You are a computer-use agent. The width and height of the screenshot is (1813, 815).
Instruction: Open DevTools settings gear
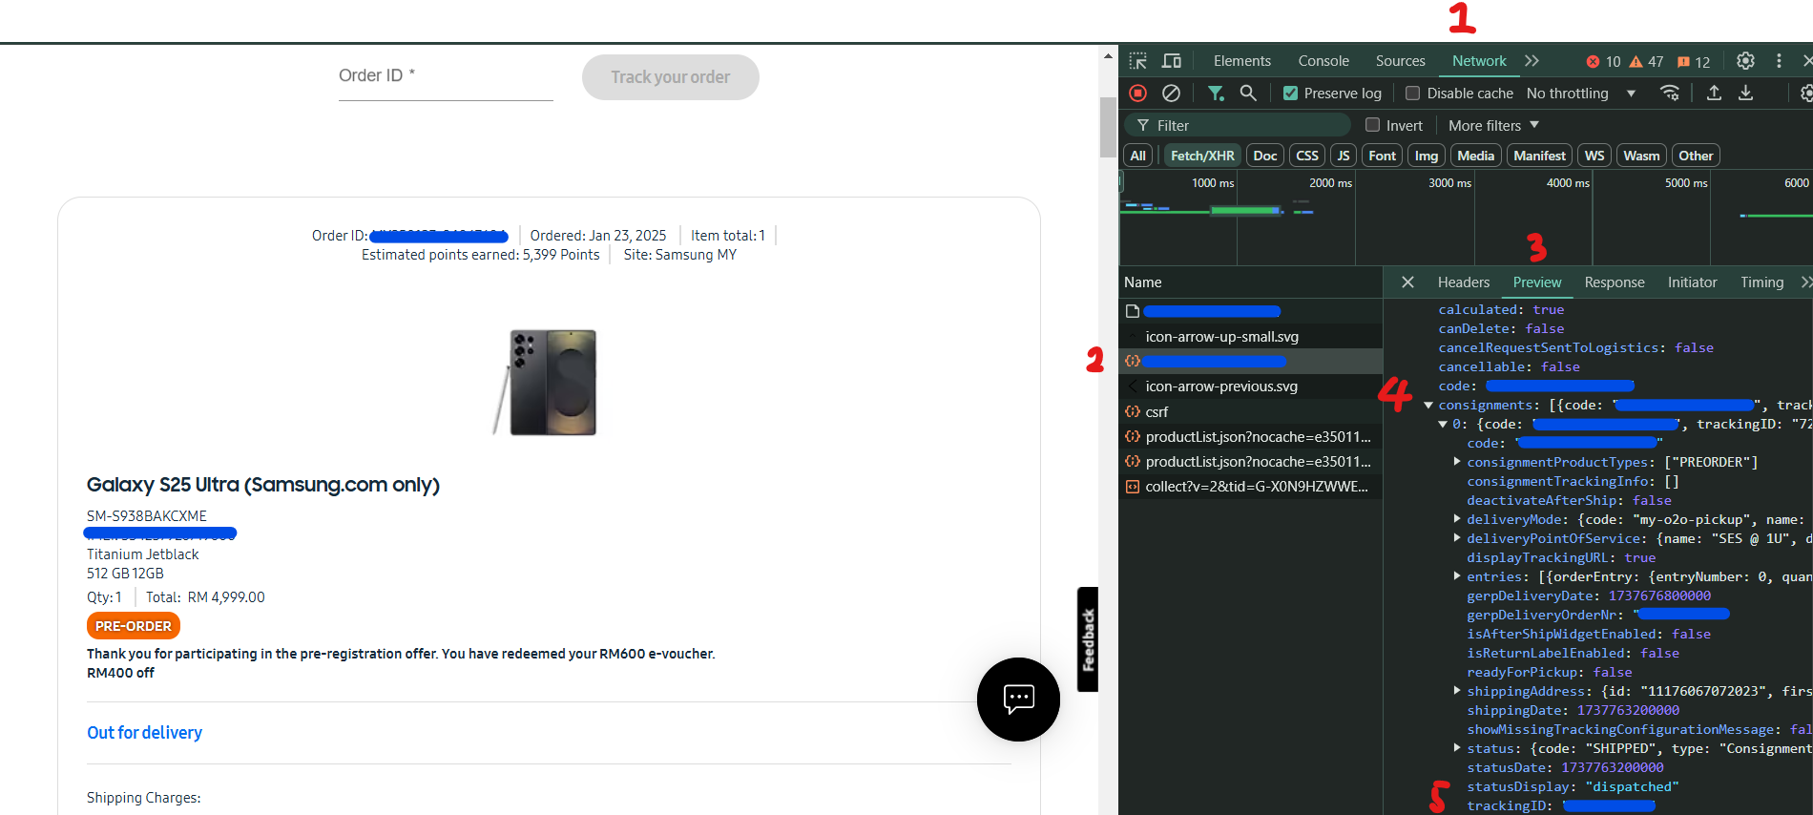(1745, 61)
